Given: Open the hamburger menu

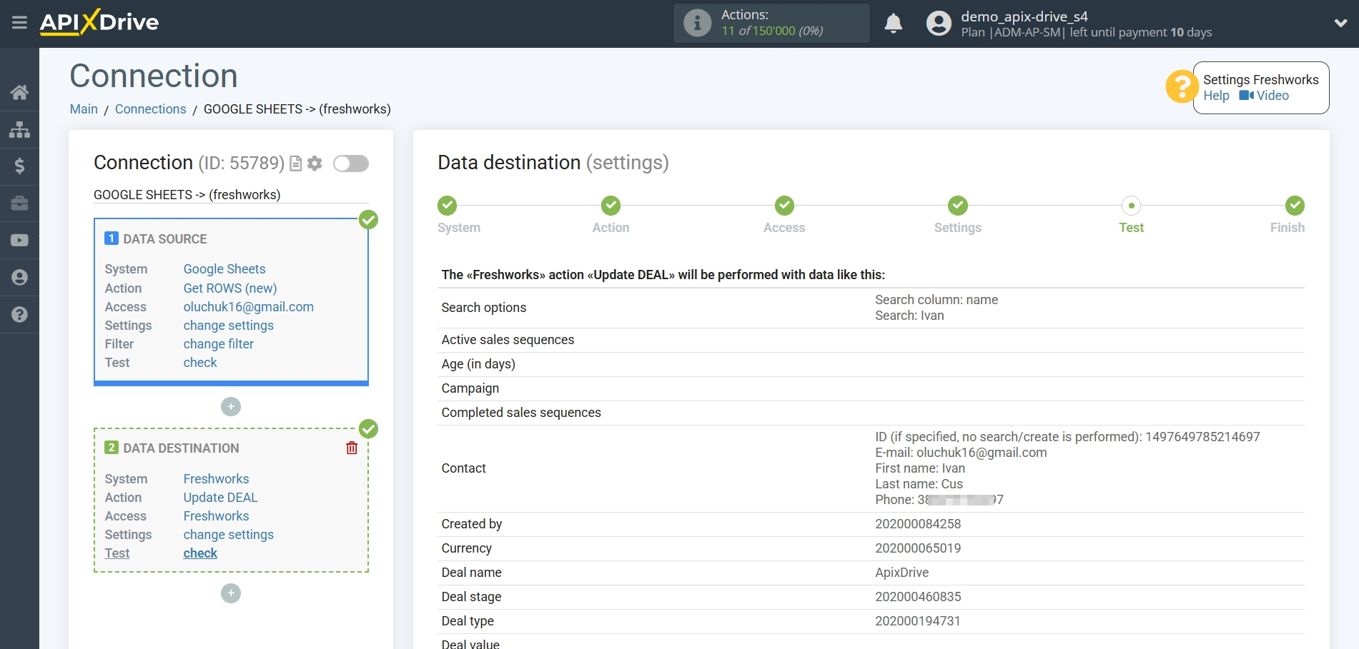Looking at the screenshot, I should pos(19,23).
